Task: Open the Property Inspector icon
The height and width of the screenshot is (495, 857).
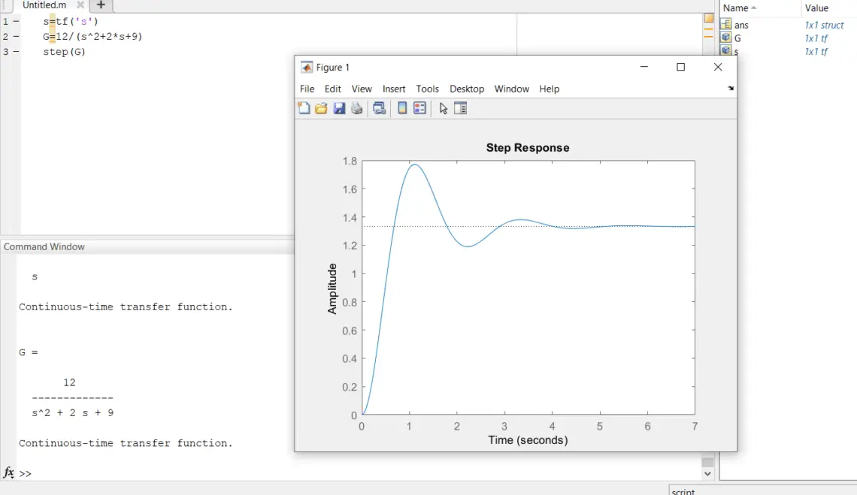Action: click(x=461, y=108)
